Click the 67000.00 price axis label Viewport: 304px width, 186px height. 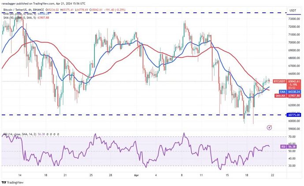pyautogui.click(x=294, y=66)
